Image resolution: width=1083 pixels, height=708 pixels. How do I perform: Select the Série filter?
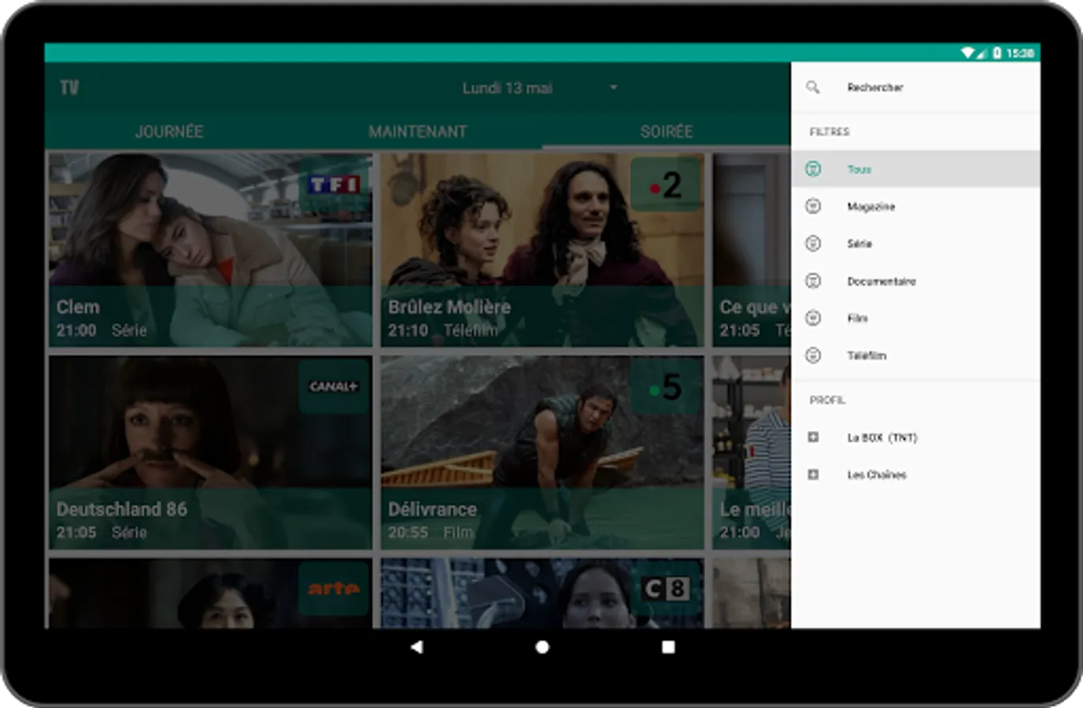(x=915, y=243)
